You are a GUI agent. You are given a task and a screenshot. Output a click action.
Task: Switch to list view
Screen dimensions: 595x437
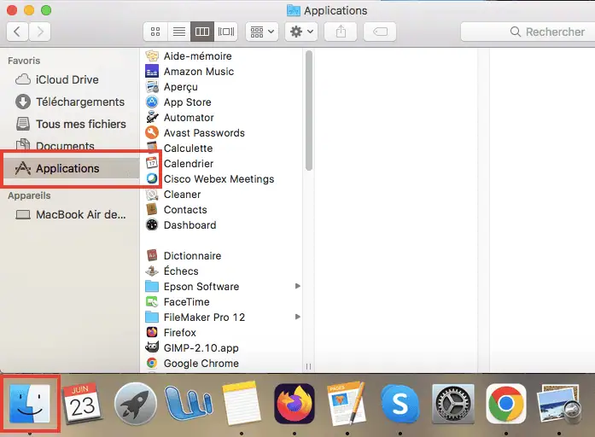coord(178,32)
